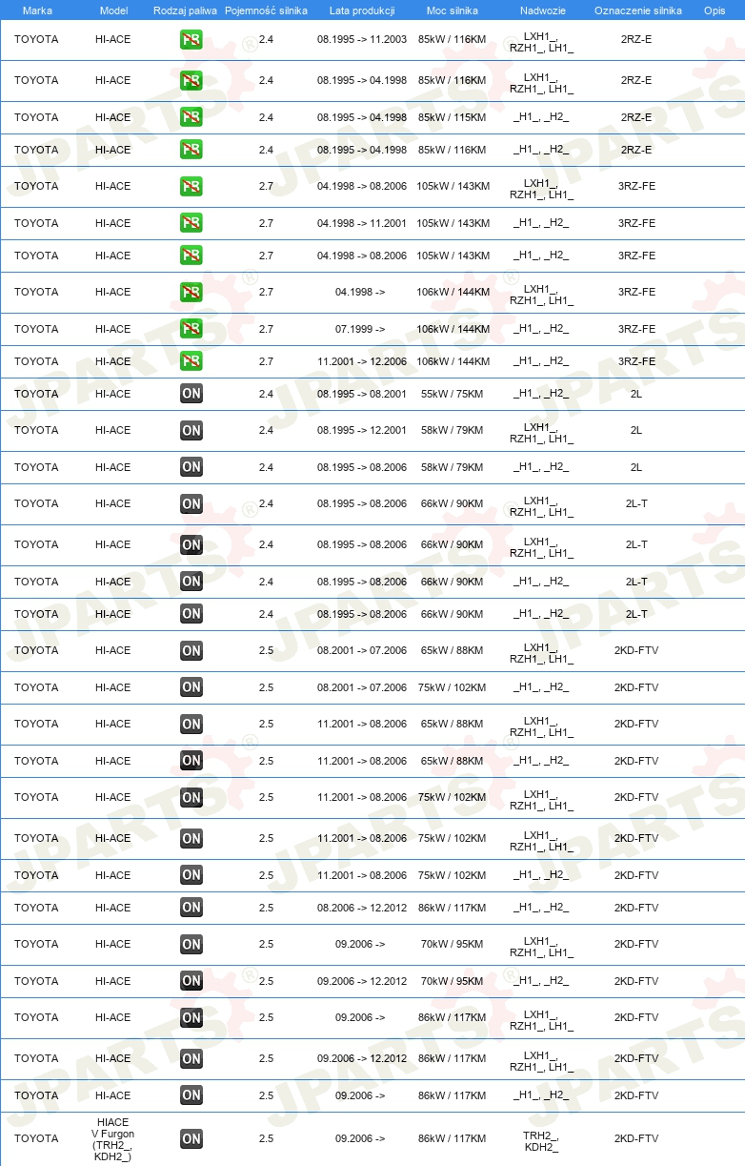745x1166 pixels.
Task: Select the '04.1998 -> 11.2001' production years cell
Action: (362, 223)
